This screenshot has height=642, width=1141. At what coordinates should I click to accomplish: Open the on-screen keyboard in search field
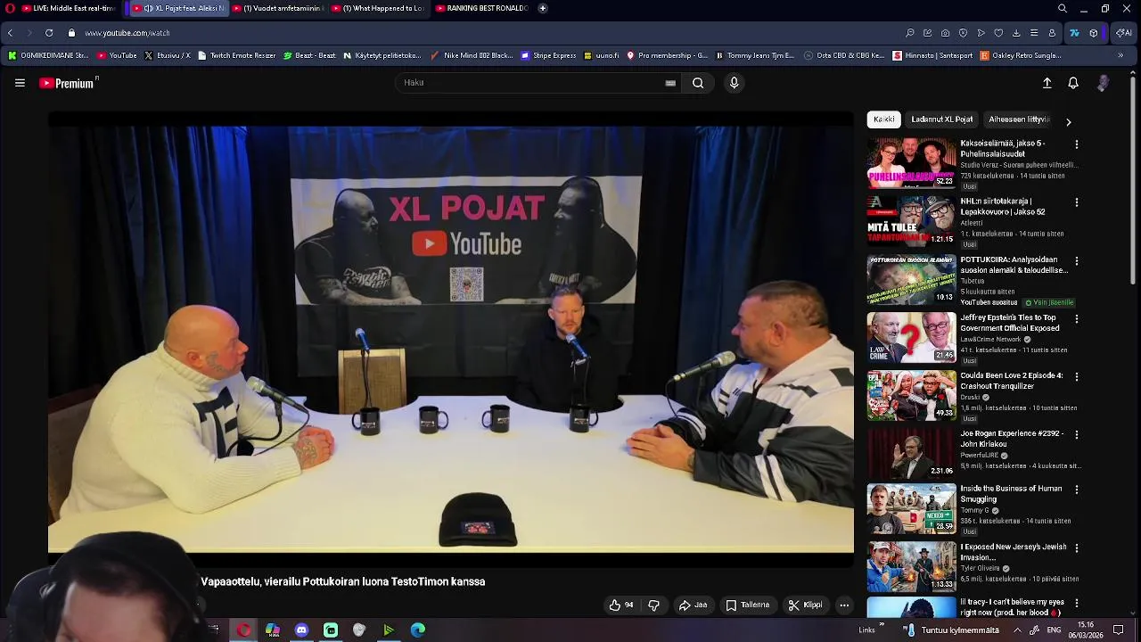[x=670, y=83]
